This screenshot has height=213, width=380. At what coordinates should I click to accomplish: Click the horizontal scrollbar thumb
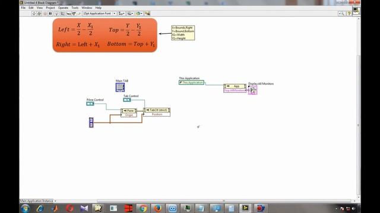point(224,201)
